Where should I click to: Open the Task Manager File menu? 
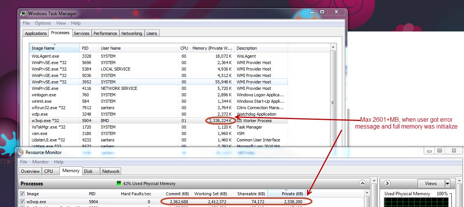26,23
